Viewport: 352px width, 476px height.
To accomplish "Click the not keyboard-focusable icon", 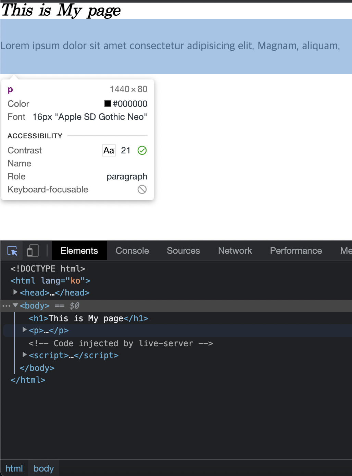I will 142,189.
